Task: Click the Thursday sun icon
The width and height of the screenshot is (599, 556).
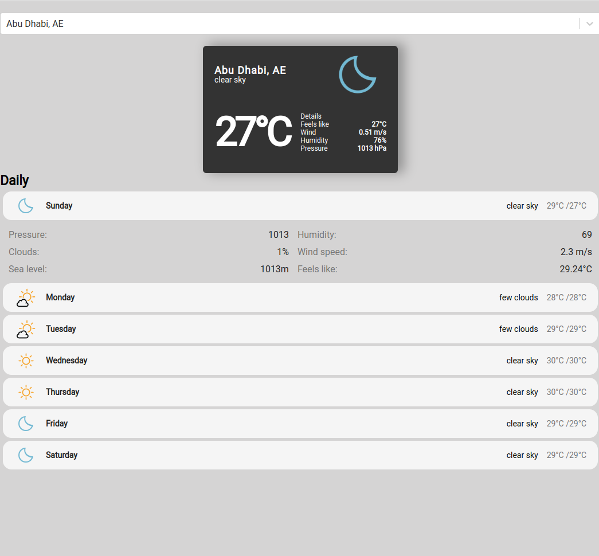Action: point(26,392)
